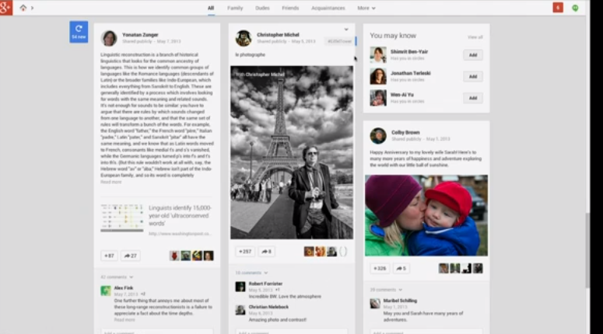Open post options arrow on Christopher Michel's post
603x334 pixels.
pos(346,30)
